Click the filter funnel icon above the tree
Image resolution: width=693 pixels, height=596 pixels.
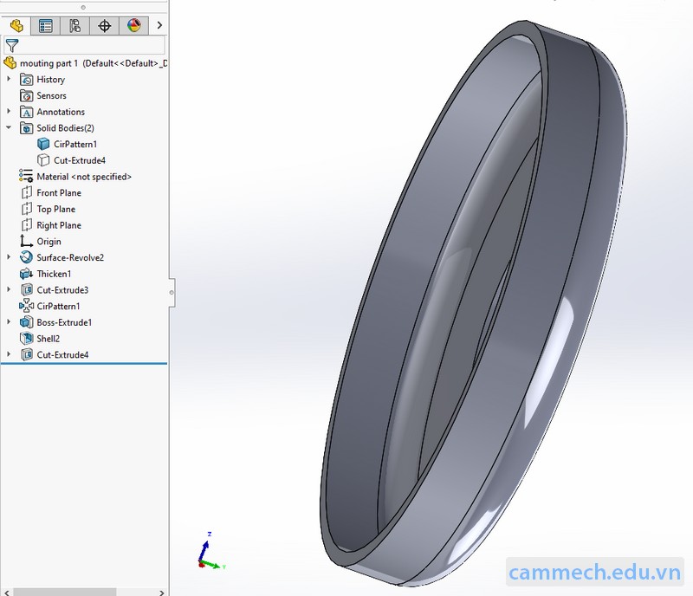(12, 43)
